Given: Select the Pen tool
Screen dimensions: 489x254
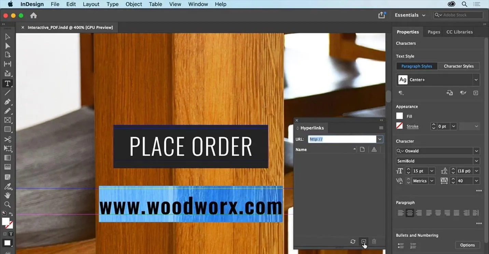Looking at the screenshot, I should pos(8,102).
